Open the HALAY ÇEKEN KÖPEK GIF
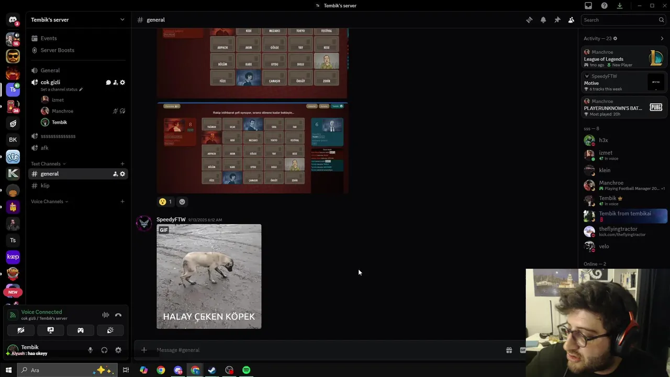 point(209,276)
